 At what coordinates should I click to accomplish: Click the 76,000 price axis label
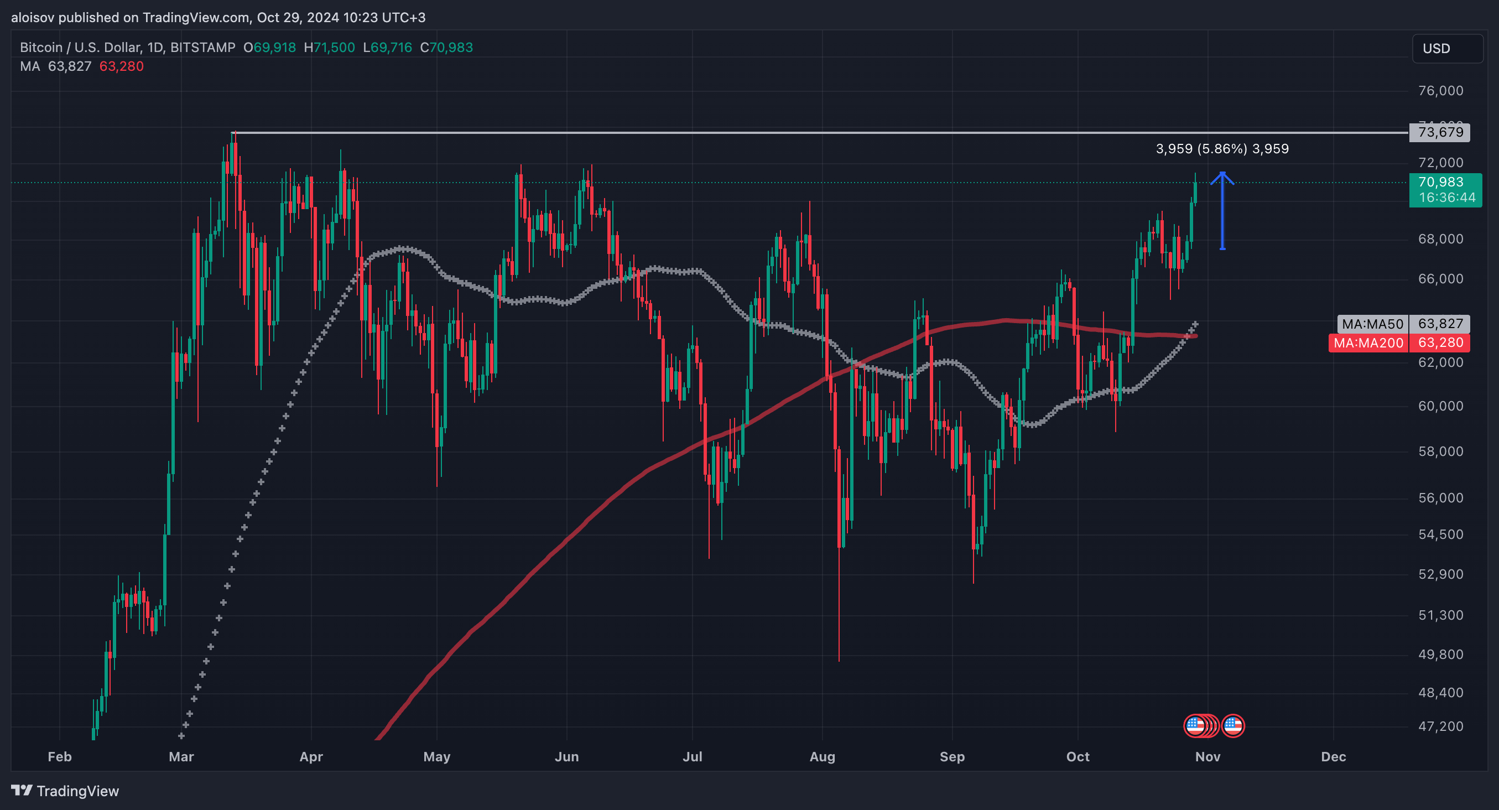[1441, 91]
